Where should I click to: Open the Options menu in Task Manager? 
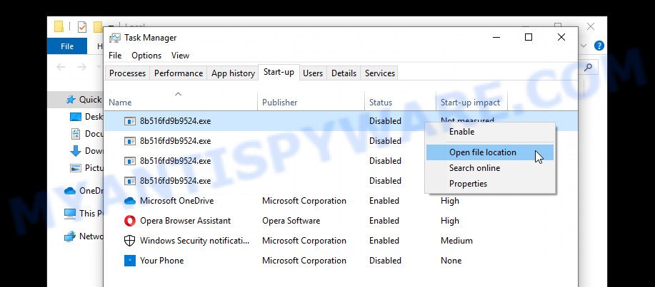click(x=146, y=56)
